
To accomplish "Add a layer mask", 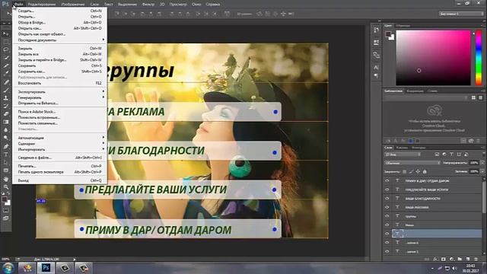I will click(x=443, y=259).
